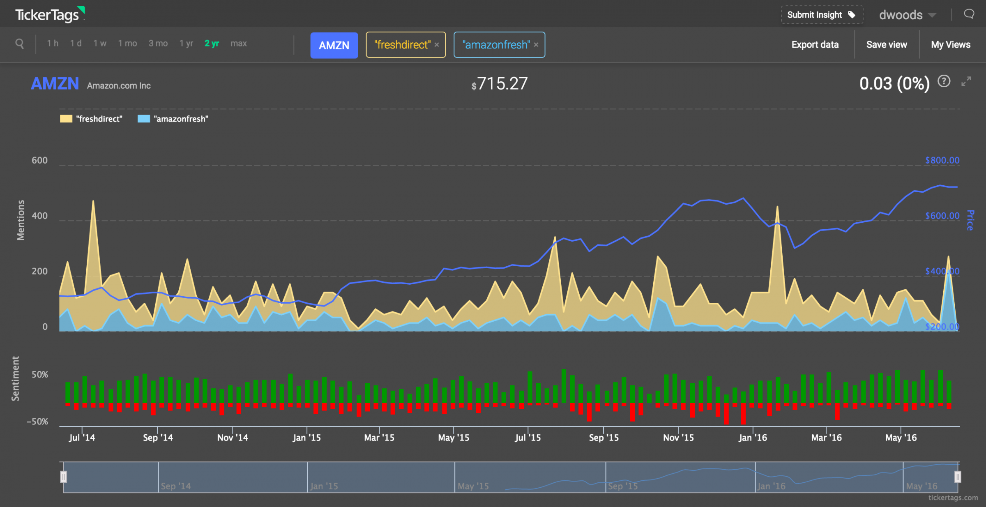
Task: Click the left range slider handle
Action: 64,477
